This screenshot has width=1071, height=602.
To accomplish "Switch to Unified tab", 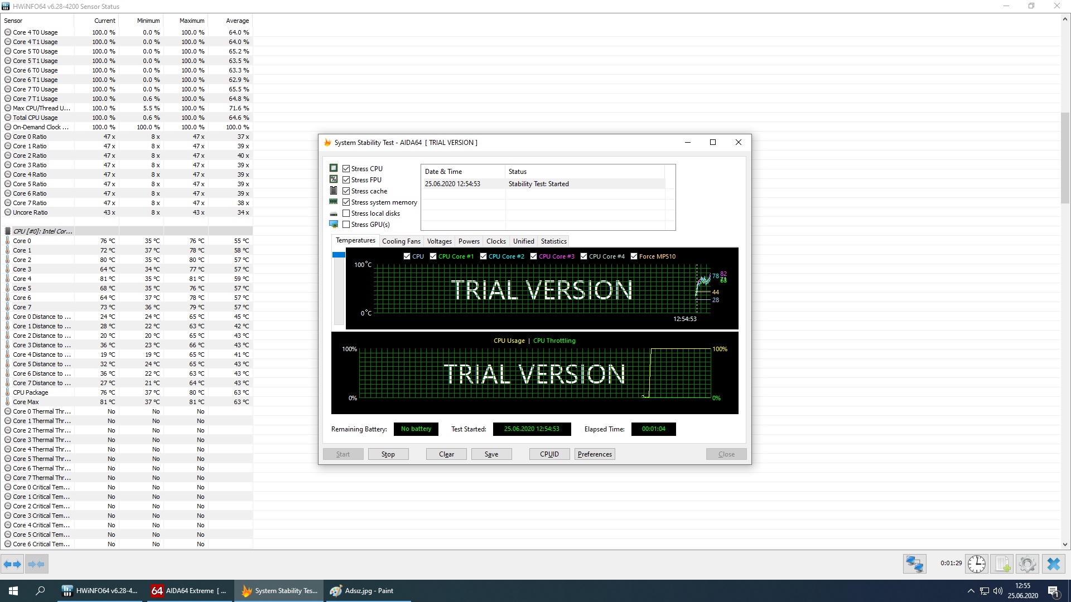I will coord(523,241).
